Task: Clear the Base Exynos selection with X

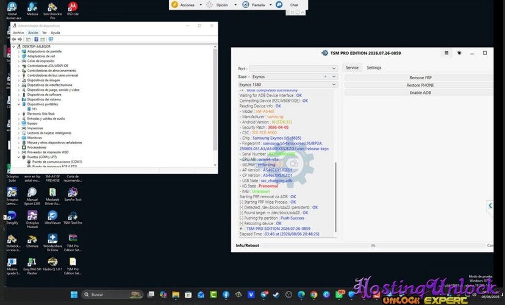Action: (325, 77)
